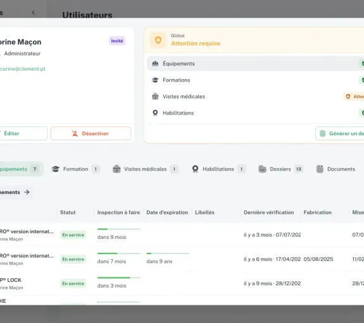Click 'il y a 3 mois' verification cell
The image size is (364, 323).
(272, 235)
